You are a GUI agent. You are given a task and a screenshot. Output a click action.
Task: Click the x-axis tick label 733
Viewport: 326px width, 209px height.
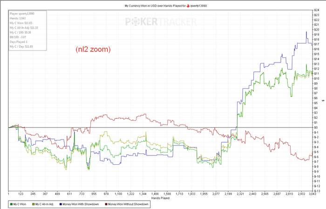(x=81, y=194)
